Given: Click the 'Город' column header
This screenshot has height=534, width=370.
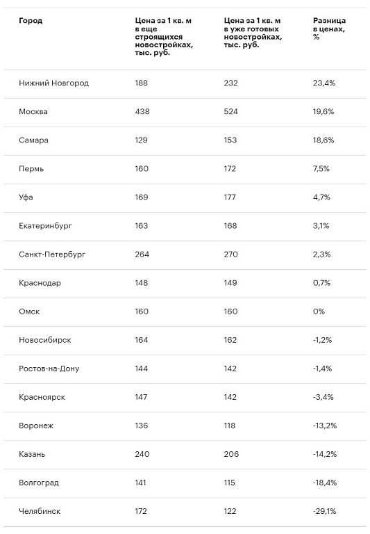Looking at the screenshot, I should pos(31,21).
